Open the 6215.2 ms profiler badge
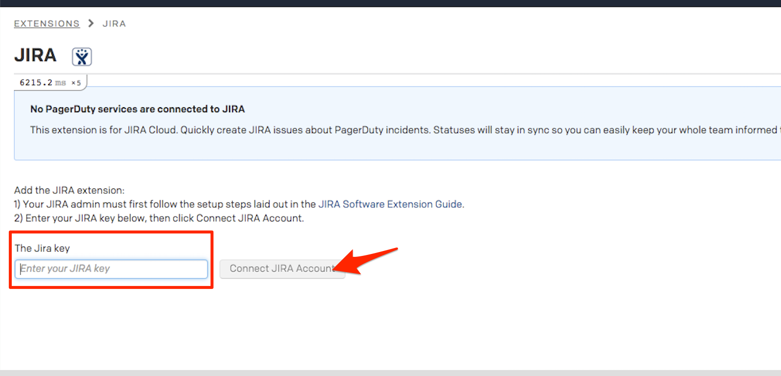 (x=50, y=83)
